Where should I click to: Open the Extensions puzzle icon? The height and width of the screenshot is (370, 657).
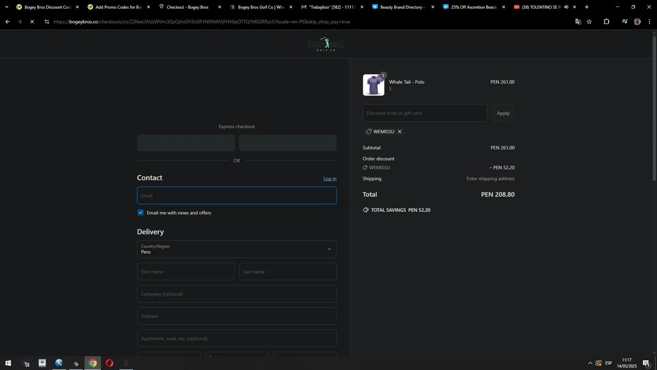[607, 21]
